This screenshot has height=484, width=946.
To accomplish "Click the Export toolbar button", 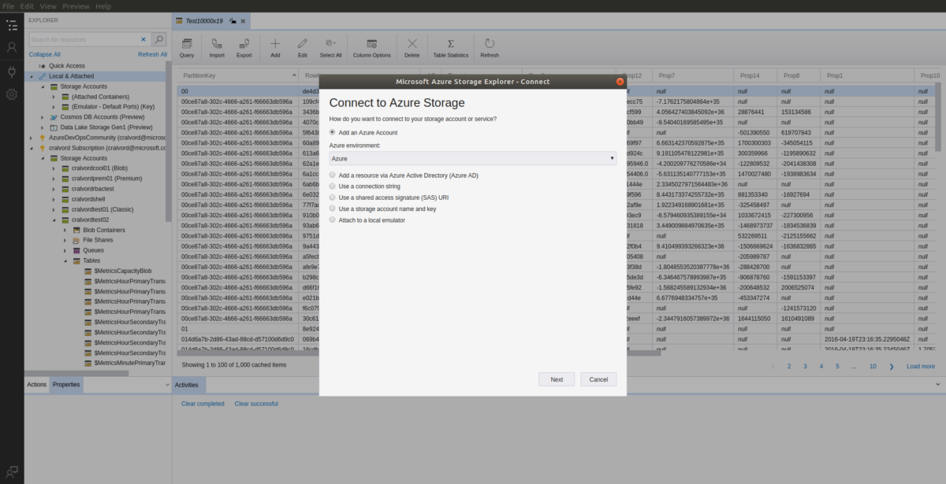I will 244,48.
